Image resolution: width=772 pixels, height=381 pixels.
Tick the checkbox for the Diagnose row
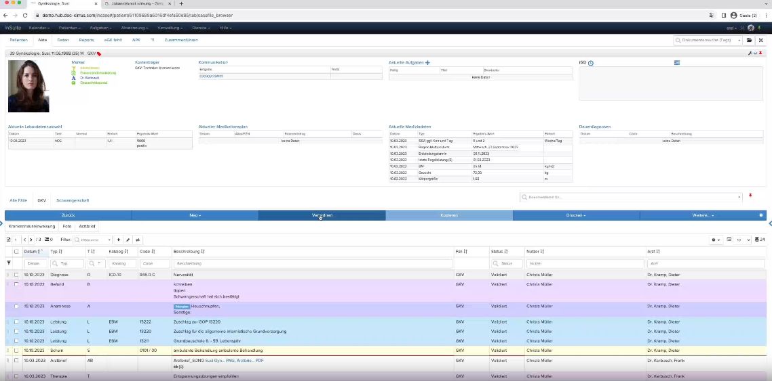point(16,275)
